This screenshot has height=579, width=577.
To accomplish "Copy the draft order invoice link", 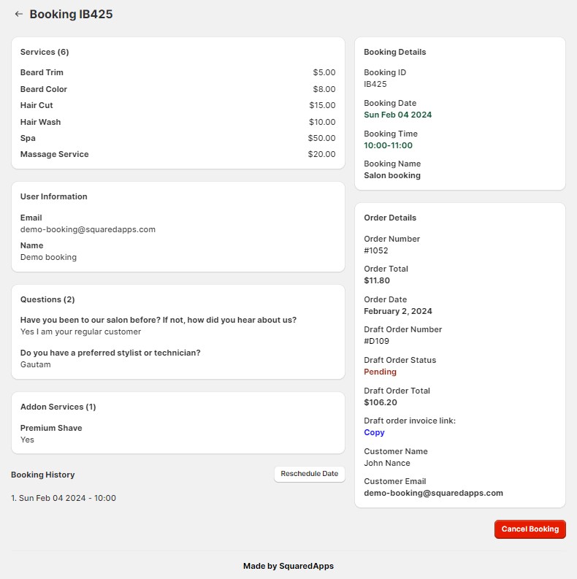I will [374, 432].
